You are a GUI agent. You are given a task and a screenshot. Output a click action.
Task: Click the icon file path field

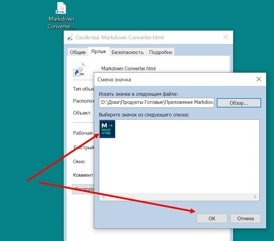(x=156, y=103)
